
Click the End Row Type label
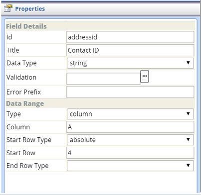click(x=27, y=166)
